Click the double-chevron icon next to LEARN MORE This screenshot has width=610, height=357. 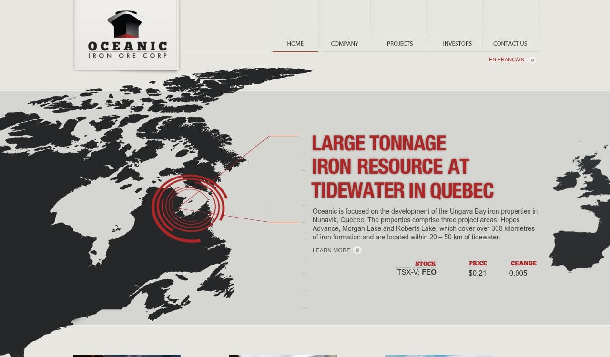click(x=357, y=250)
